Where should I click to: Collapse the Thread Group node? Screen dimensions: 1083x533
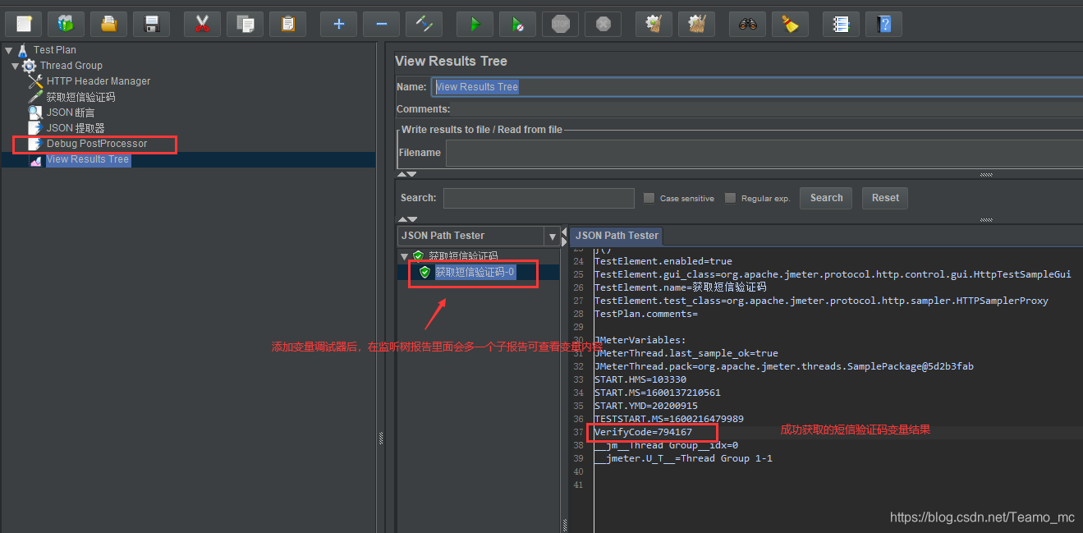[x=15, y=66]
